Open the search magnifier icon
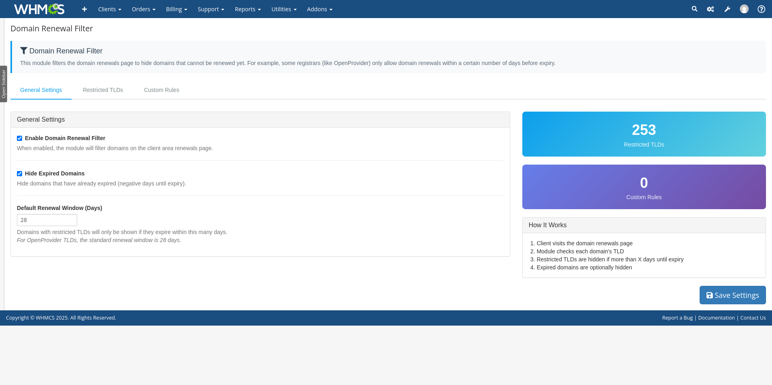Screen dimensions: 772x385 (694, 9)
